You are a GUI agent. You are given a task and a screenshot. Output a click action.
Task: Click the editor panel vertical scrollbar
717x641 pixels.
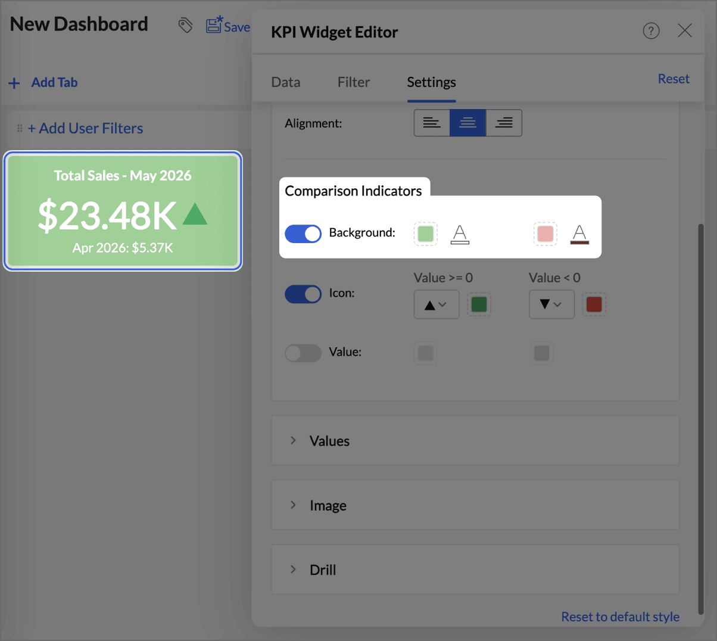(701, 419)
